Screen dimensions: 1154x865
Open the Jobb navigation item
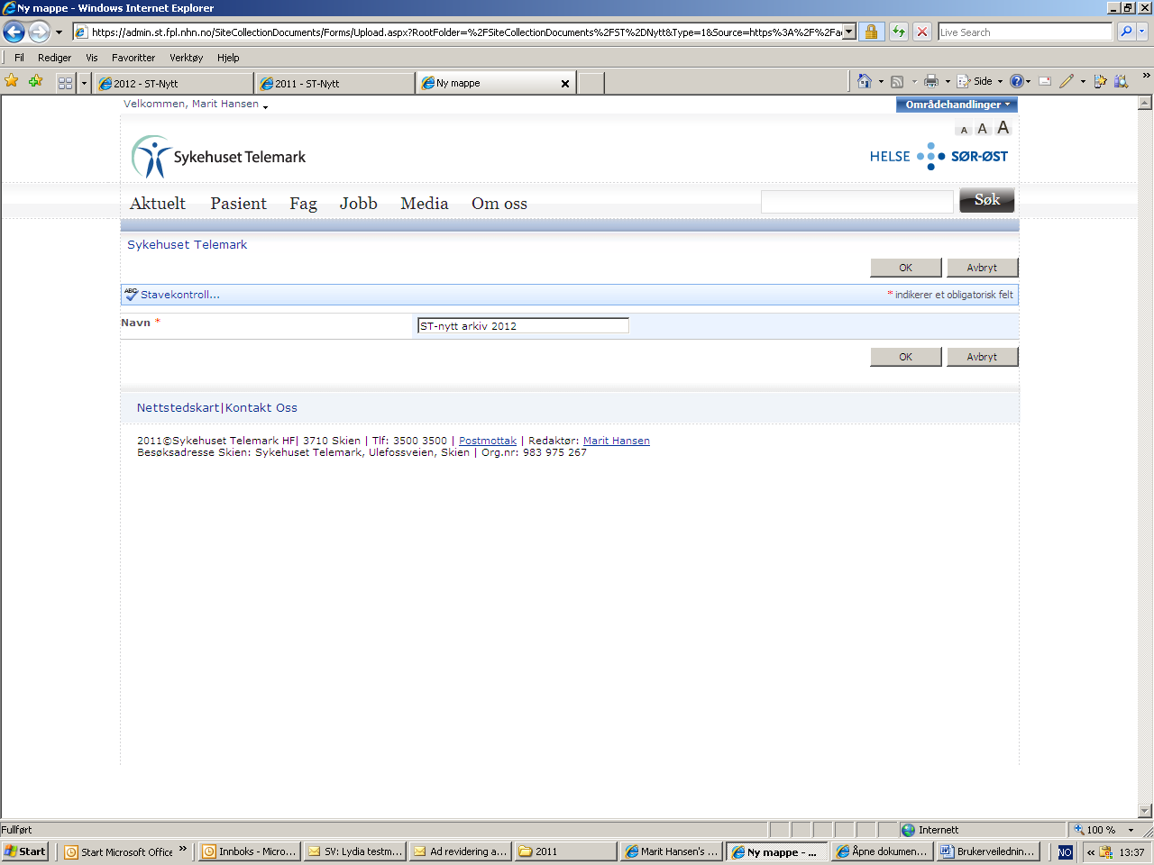tap(358, 204)
